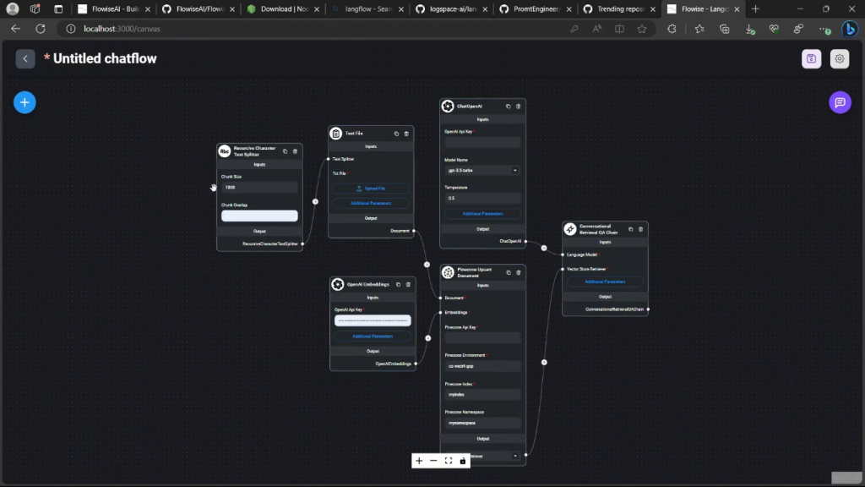Screen dimensions: 865x487
Task: Open Additional Parameters in OpenAI Embeddings node
Action: pyautogui.click(x=373, y=337)
